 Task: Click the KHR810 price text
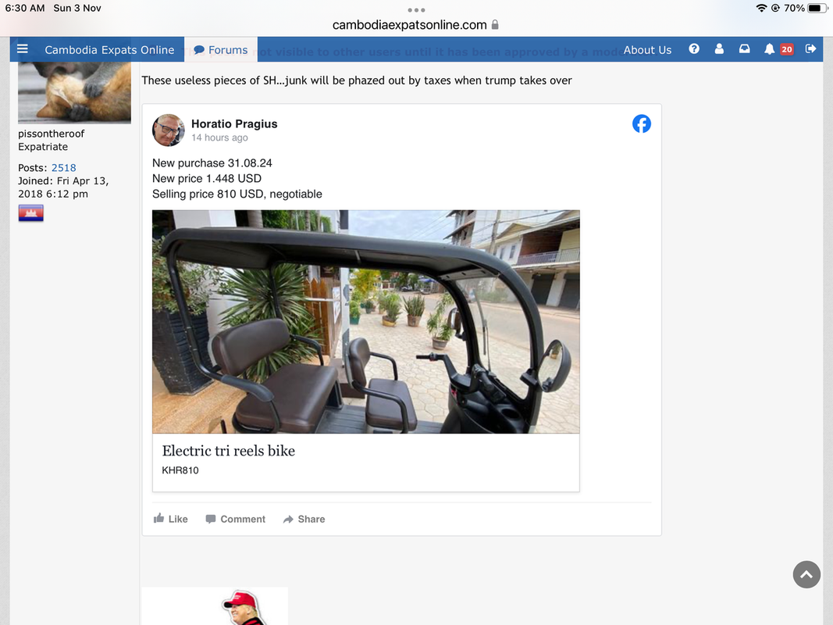coord(180,470)
